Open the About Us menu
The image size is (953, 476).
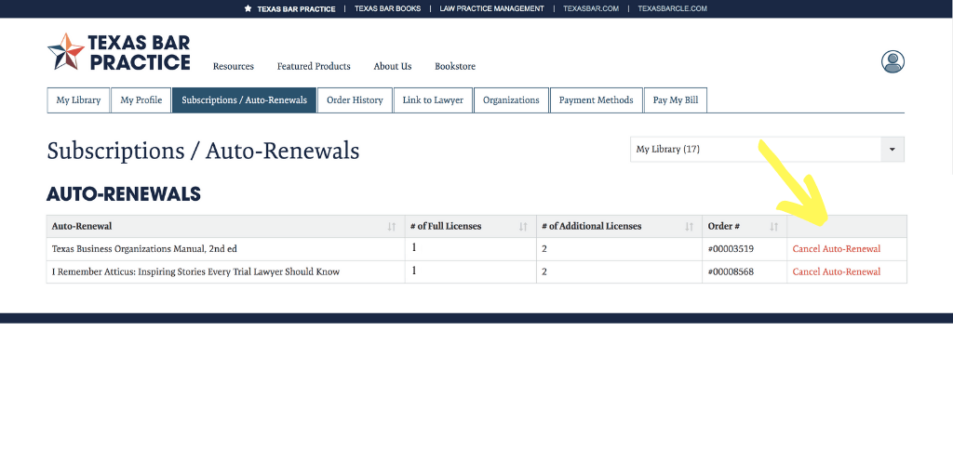(x=393, y=66)
